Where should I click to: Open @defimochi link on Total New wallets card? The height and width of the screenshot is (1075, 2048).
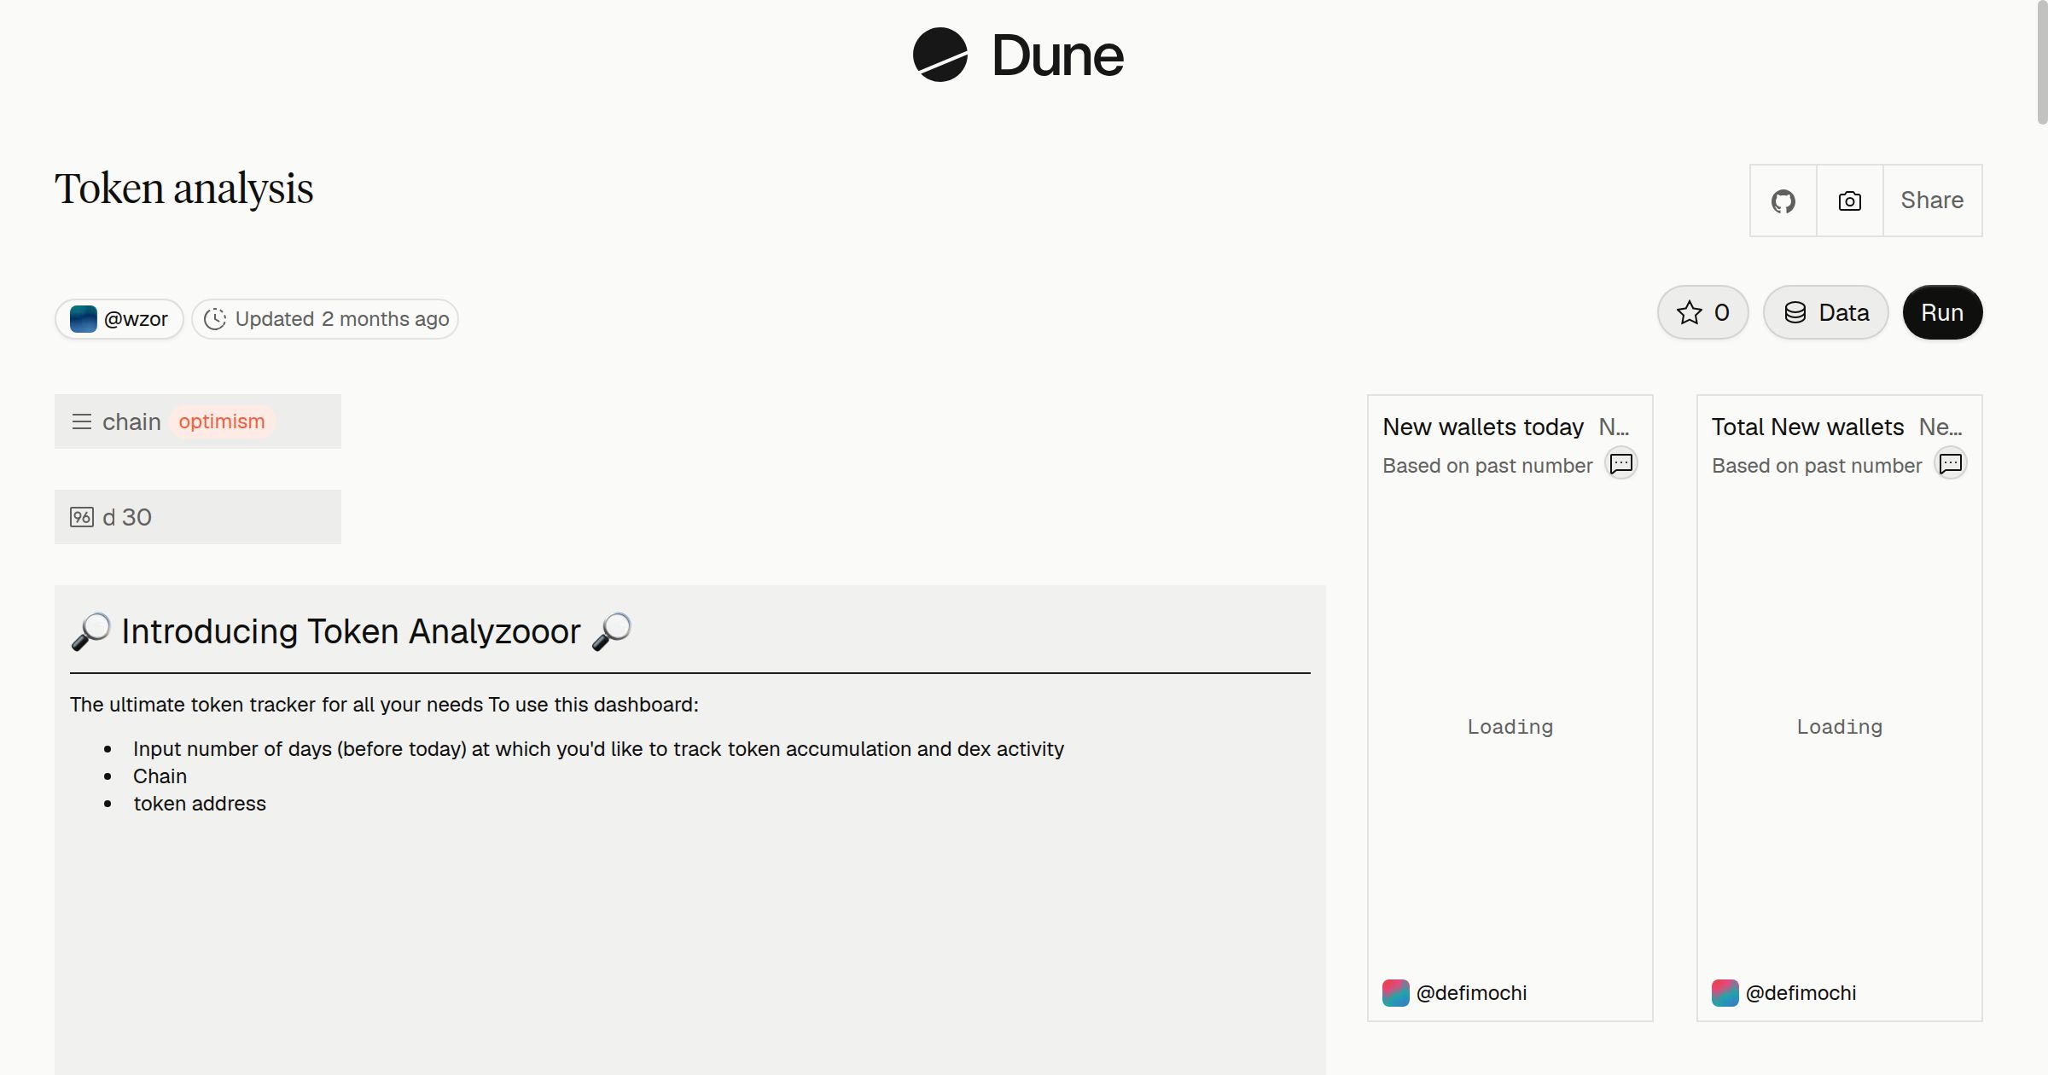coord(1801,993)
